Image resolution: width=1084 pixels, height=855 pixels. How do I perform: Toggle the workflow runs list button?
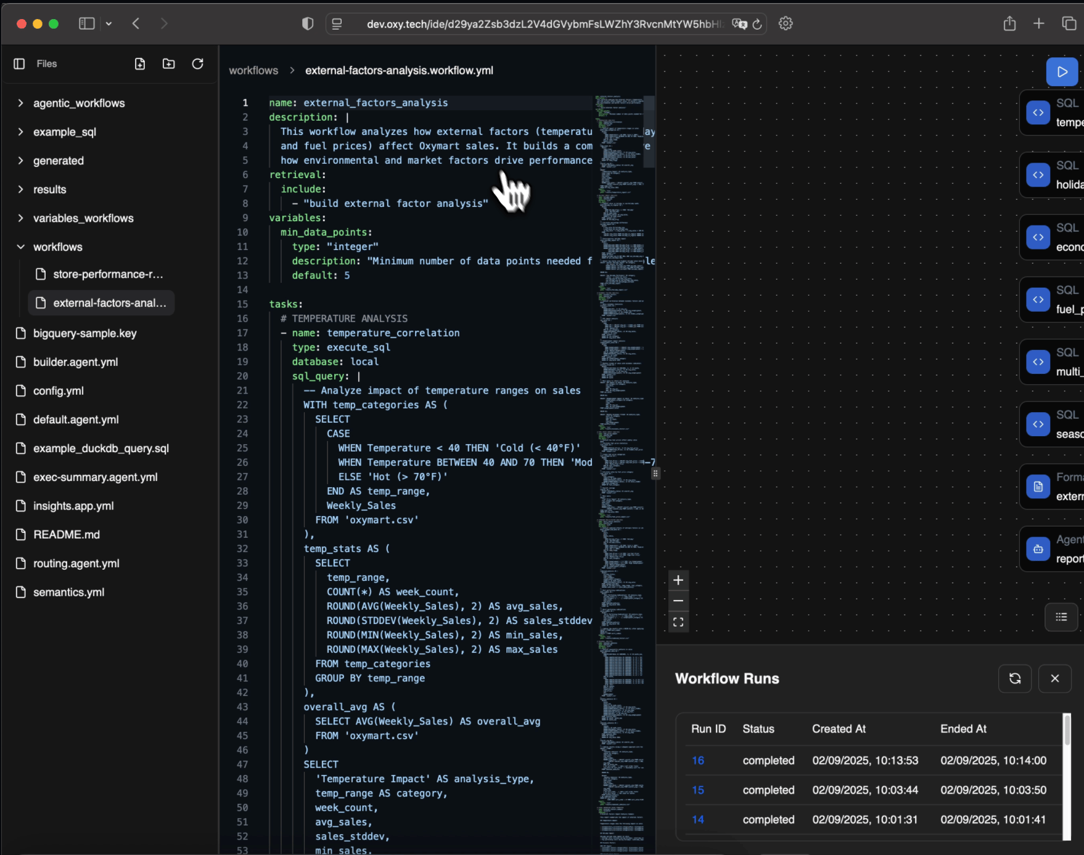click(1061, 617)
